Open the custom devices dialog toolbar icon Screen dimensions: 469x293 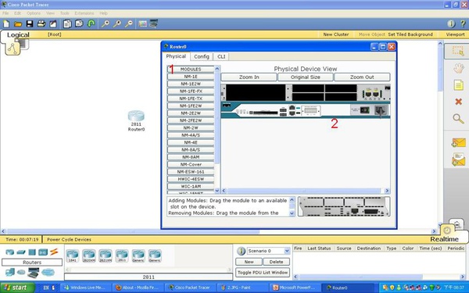(154, 23)
